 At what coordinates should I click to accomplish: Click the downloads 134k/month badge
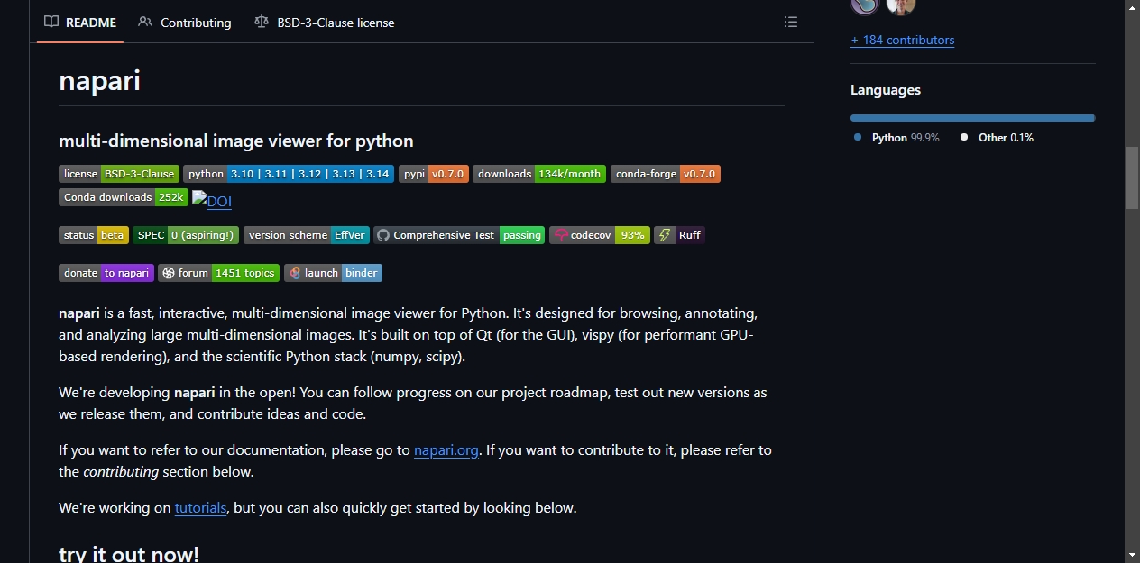(539, 174)
